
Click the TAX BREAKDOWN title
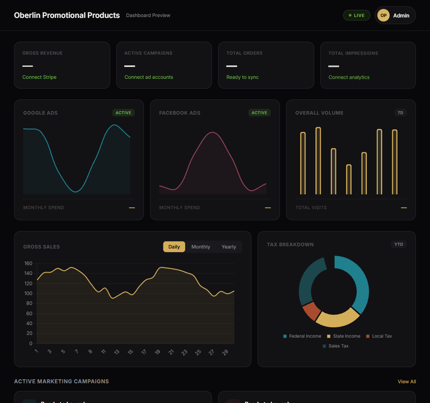pyautogui.click(x=290, y=244)
